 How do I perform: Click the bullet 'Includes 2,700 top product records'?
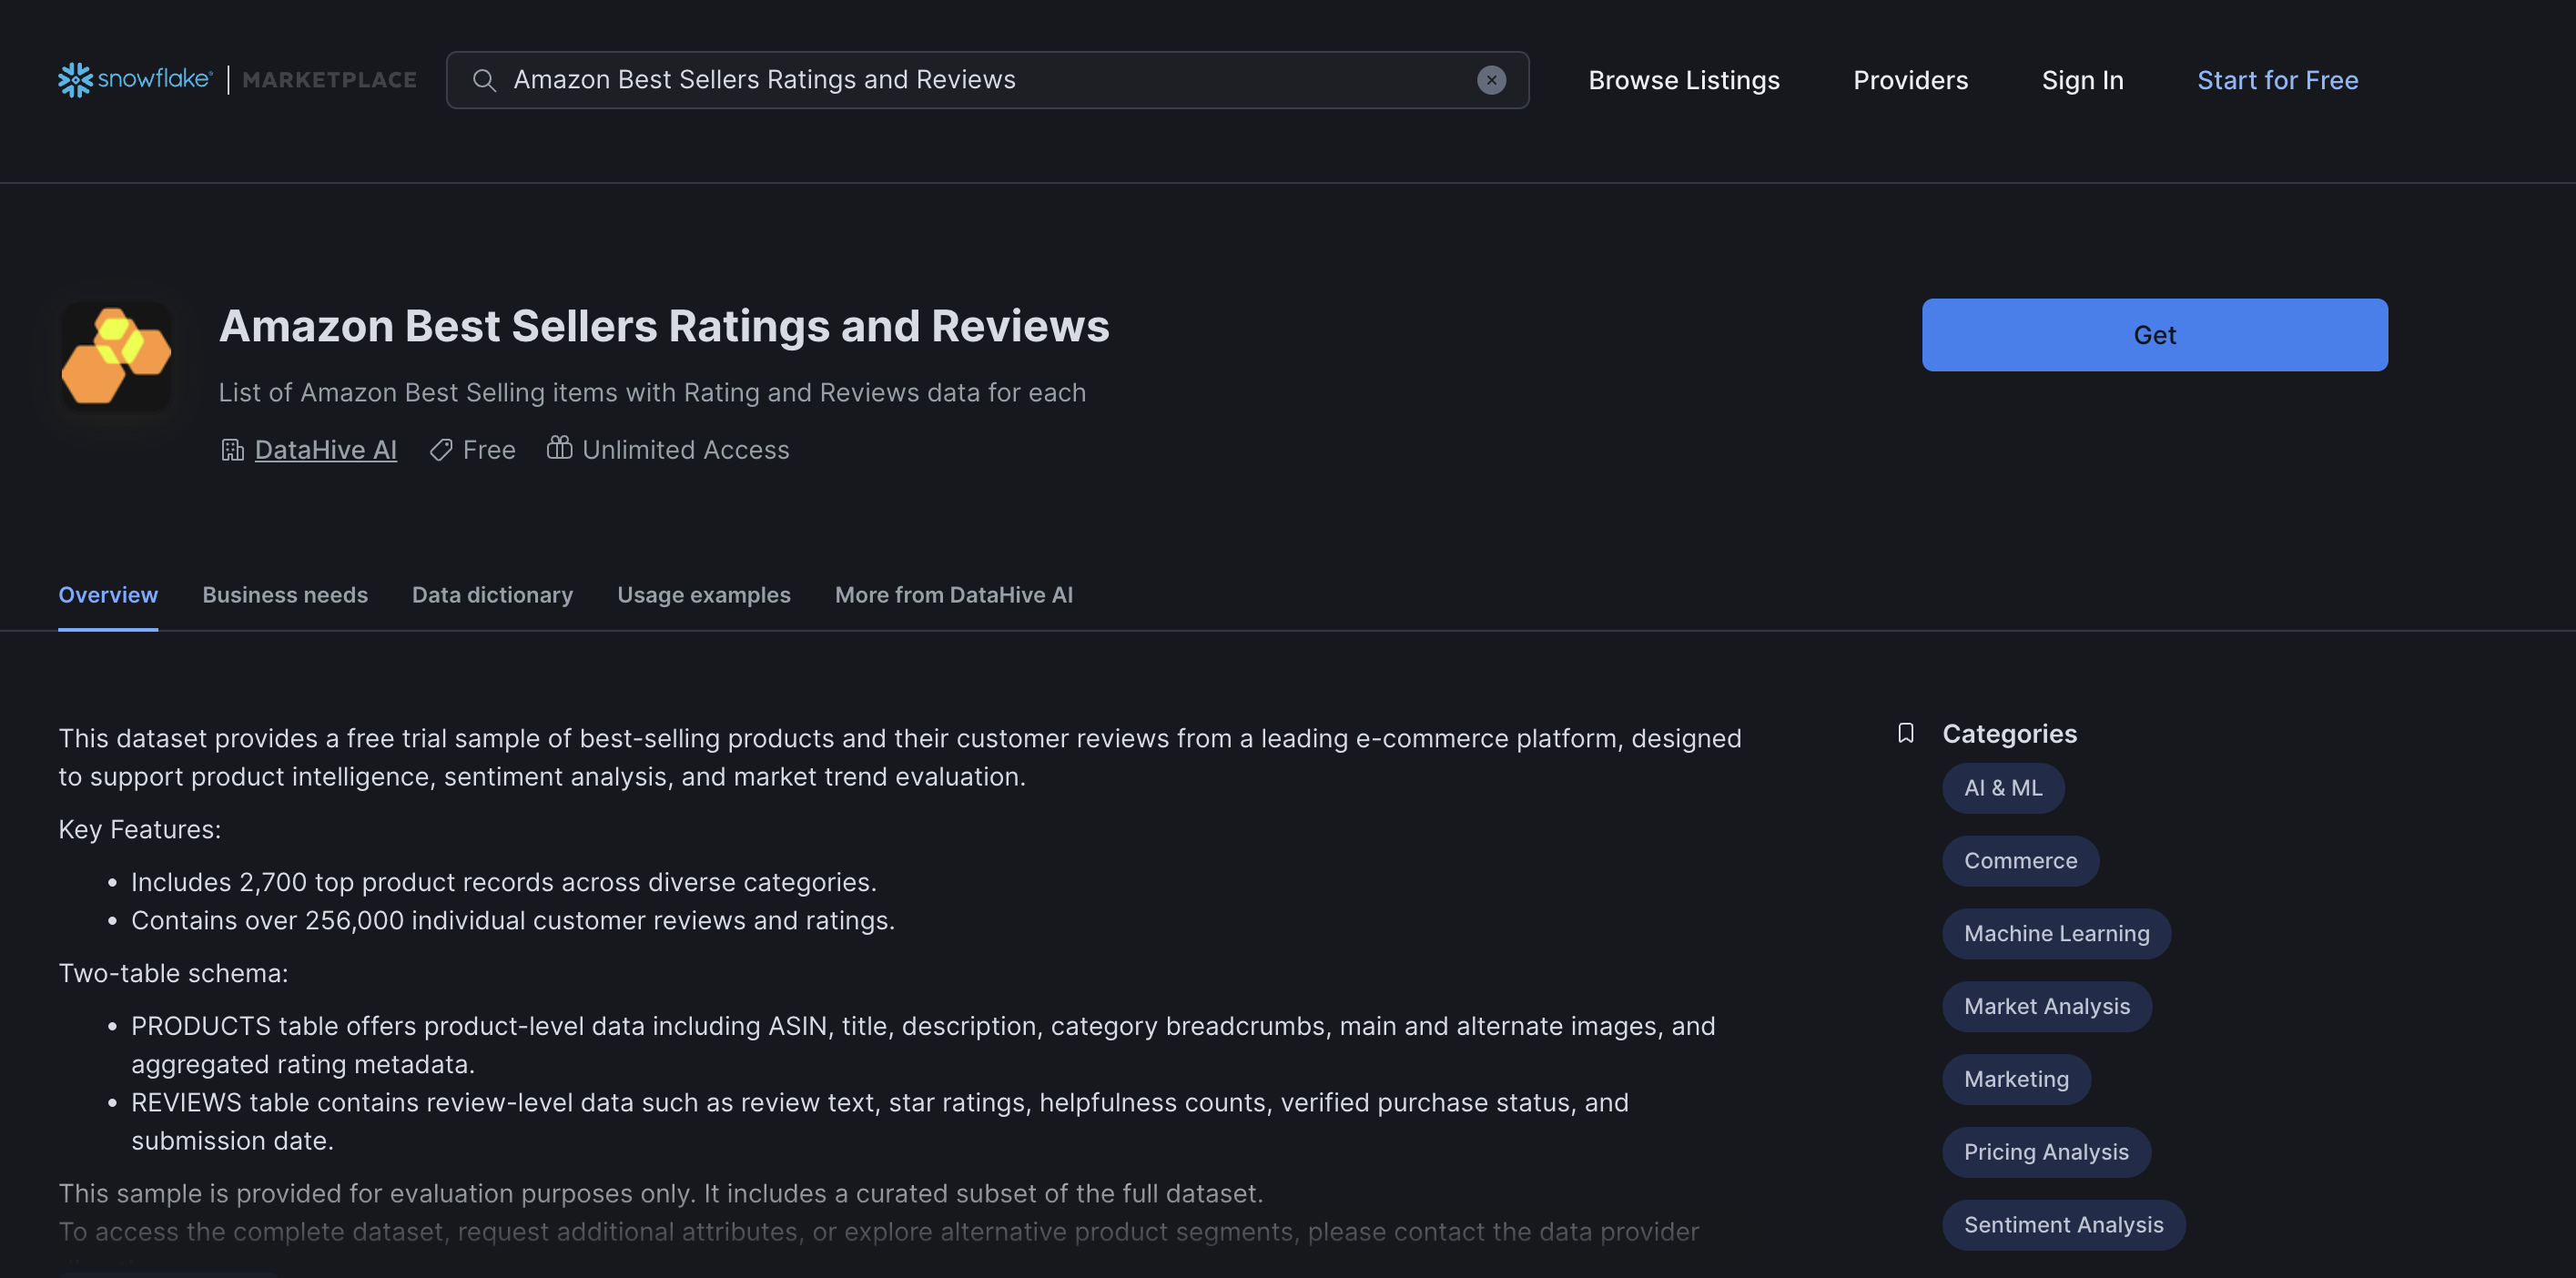503,882
